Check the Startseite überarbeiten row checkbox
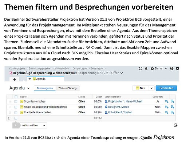The height and width of the screenshot is (143, 182). [16, 113]
